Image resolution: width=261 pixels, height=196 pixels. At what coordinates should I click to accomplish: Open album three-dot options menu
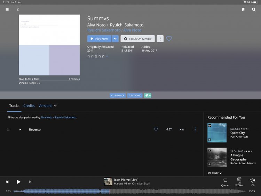tap(160, 39)
